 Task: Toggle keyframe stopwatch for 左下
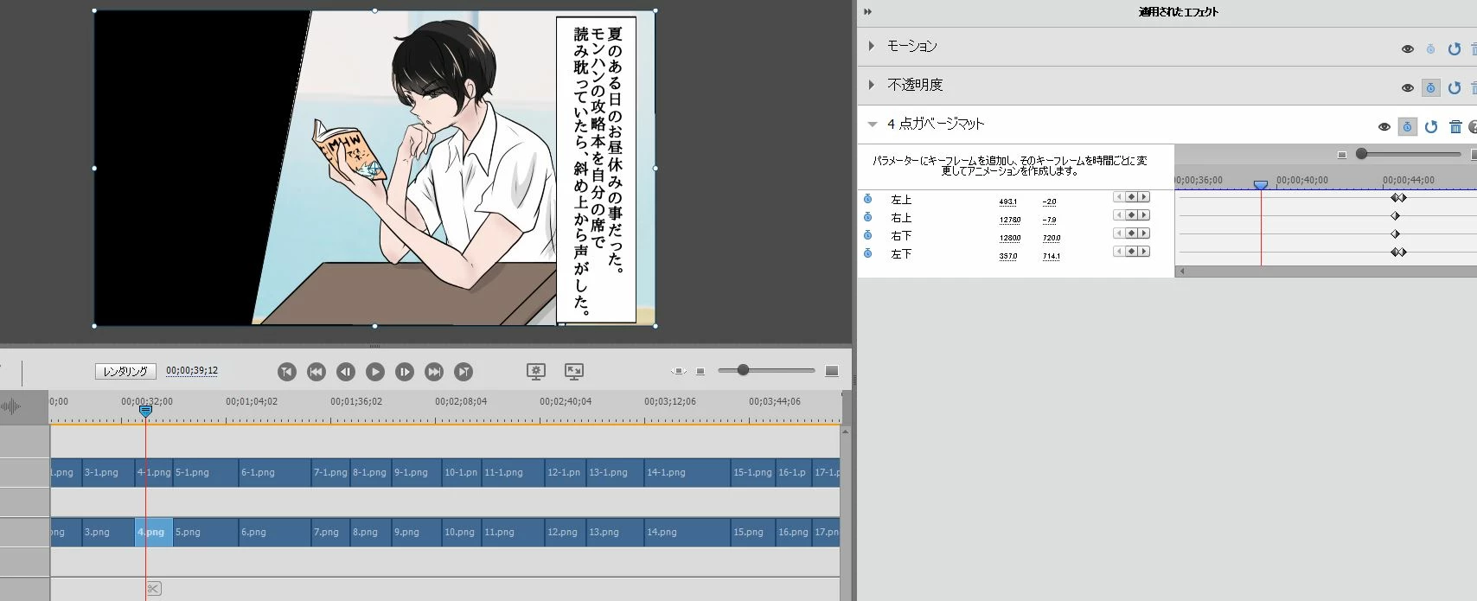[868, 253]
